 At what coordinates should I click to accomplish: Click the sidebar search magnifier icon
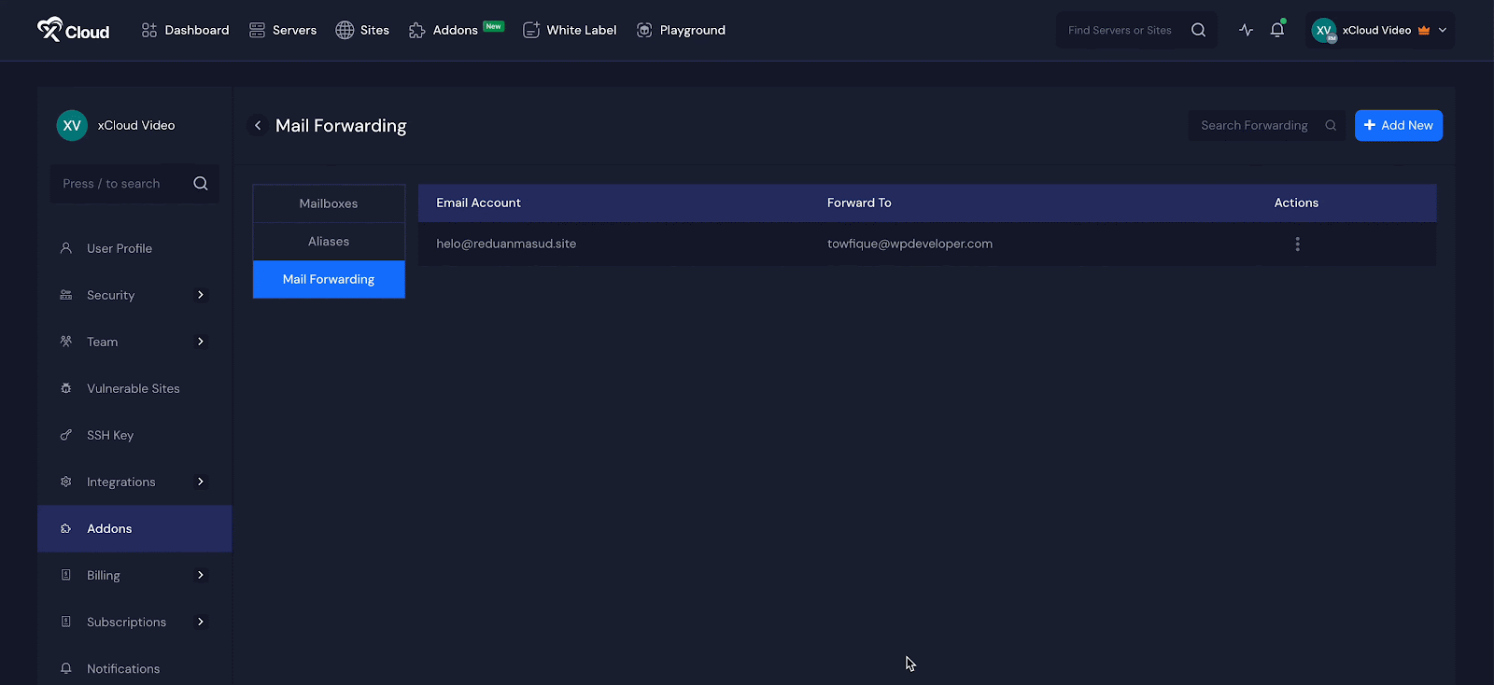pyautogui.click(x=200, y=184)
